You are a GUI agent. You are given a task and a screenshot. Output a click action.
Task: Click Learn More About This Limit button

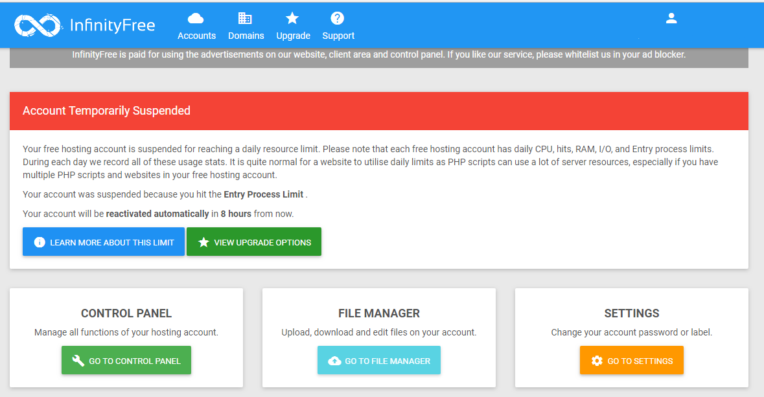[104, 242]
